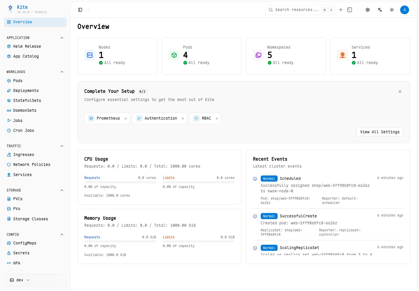Open the terminal icon in header

point(350,10)
